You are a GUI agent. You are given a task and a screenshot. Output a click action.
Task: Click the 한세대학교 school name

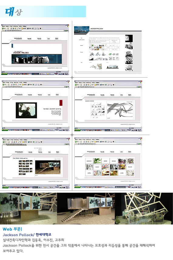[43, 235]
